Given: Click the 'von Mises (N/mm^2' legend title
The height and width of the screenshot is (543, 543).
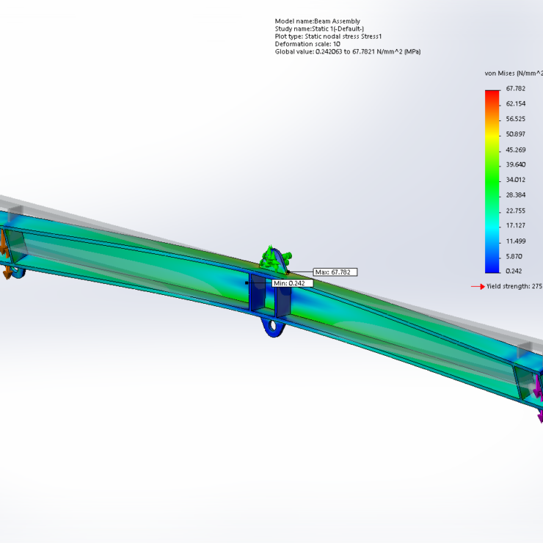Looking at the screenshot, I should click(x=514, y=73).
